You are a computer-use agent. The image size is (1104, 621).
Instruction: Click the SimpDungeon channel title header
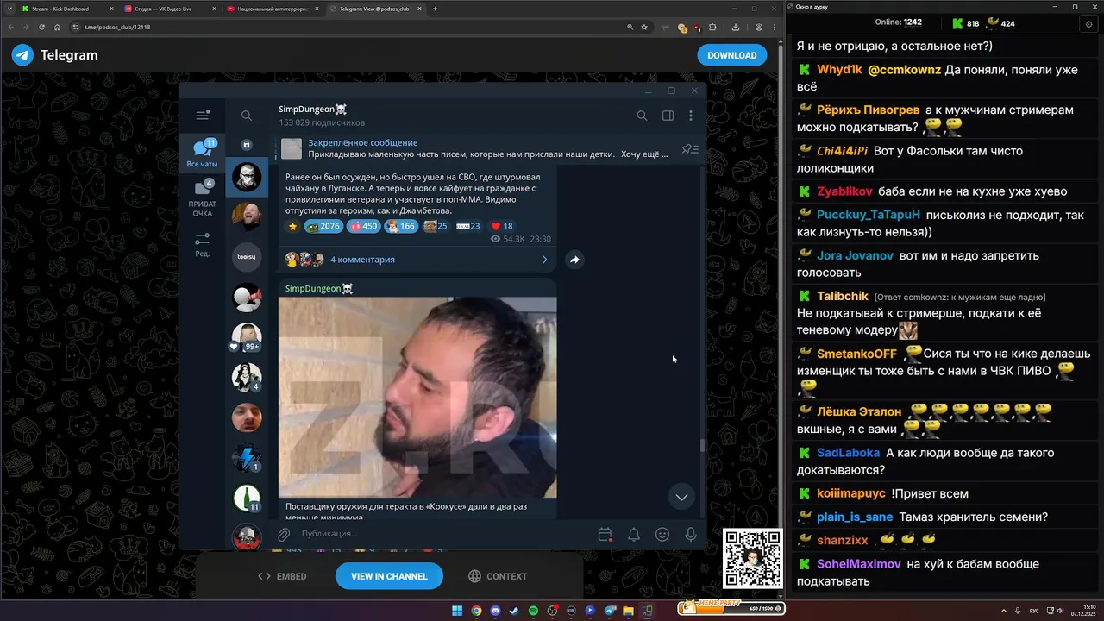(313, 110)
